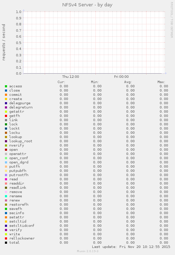
Task: Click the dark red open swatch
Action: 6,150
